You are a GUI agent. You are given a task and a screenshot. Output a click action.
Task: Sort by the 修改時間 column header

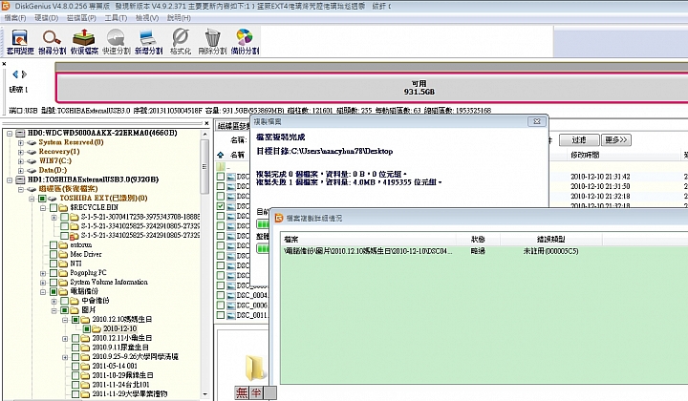pyautogui.click(x=585, y=155)
